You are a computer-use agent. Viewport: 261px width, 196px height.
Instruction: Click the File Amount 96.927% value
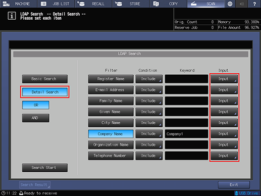252,28
